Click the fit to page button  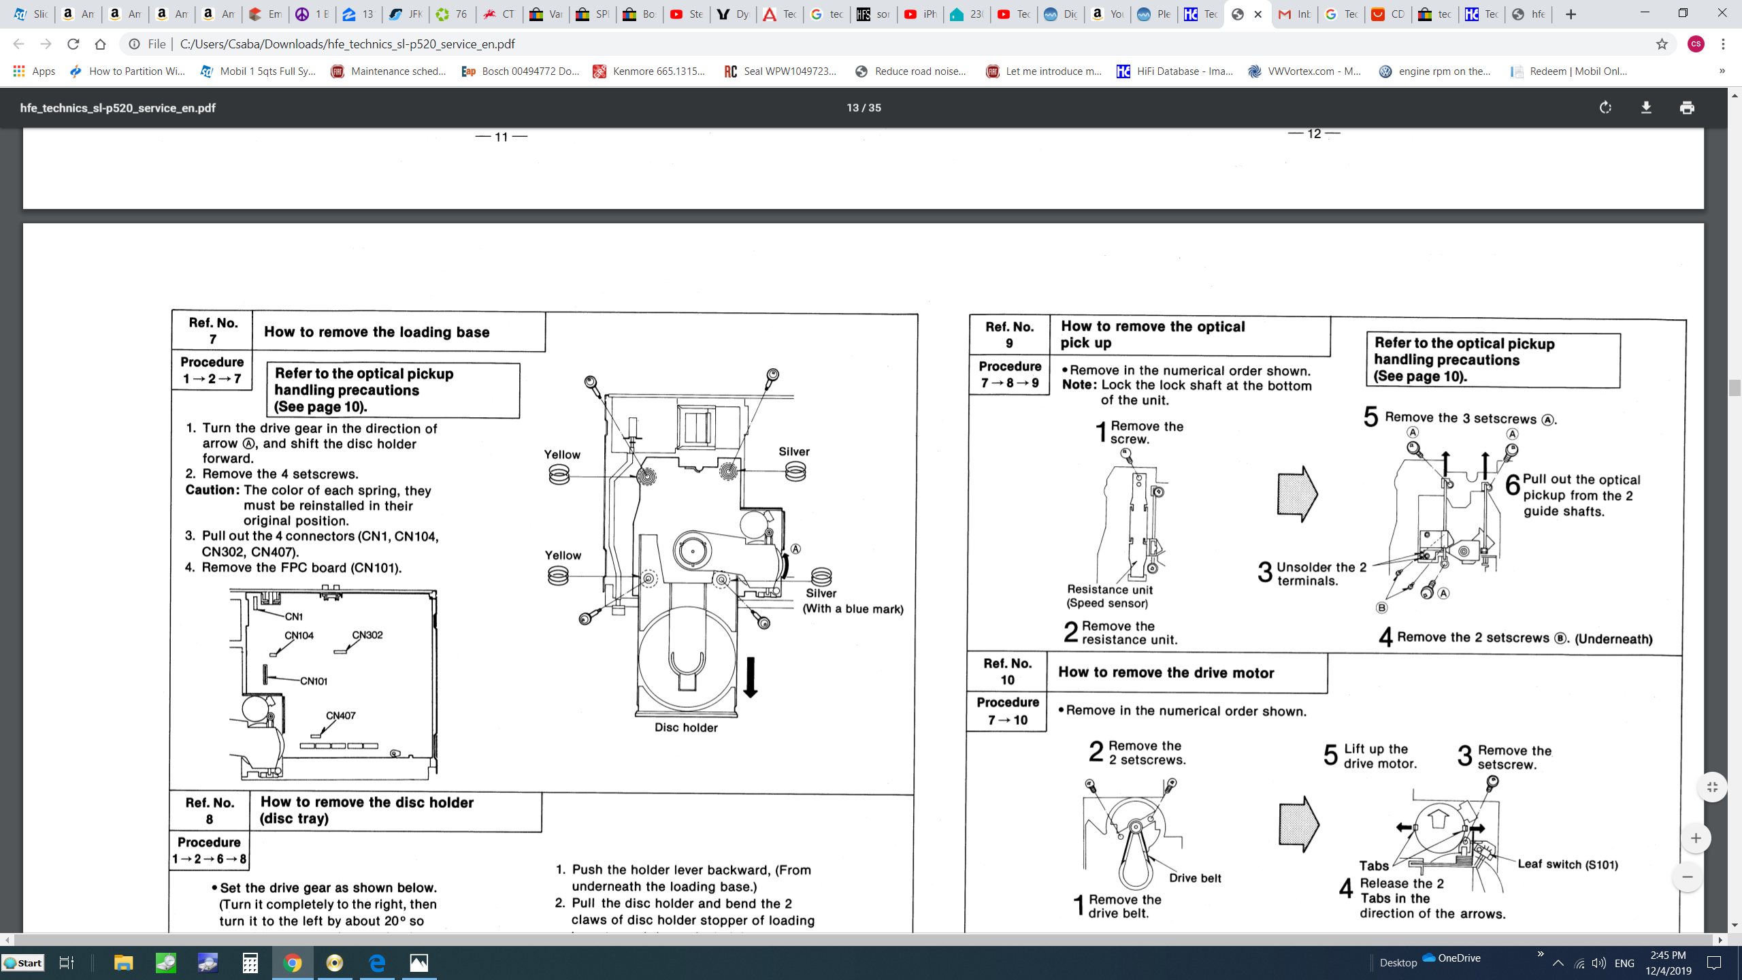1712,787
